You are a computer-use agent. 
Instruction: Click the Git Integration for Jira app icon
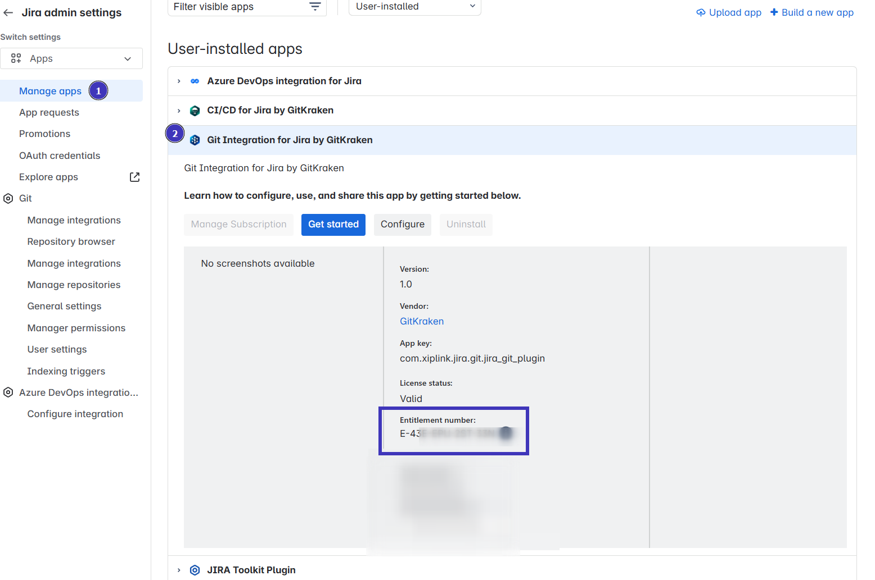click(x=195, y=140)
